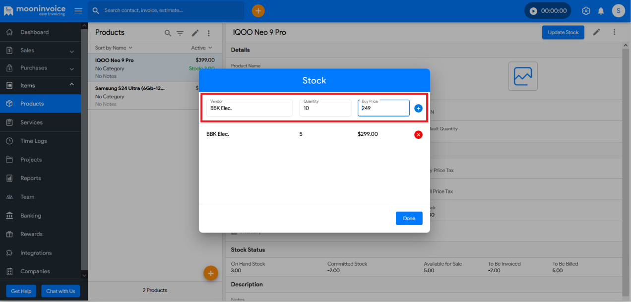
Task: Open Rewards in the sidebar
Action: point(40,234)
